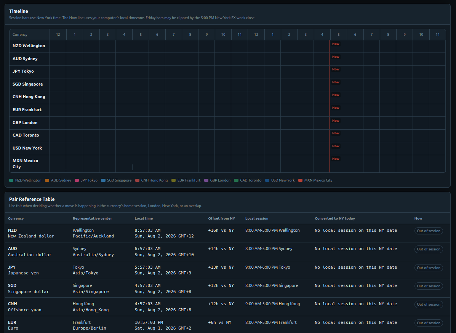Select the USD New York timeline row label

click(27, 148)
